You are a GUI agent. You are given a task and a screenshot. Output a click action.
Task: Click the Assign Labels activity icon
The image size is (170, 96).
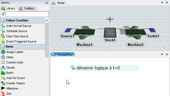[x=3, y=52]
